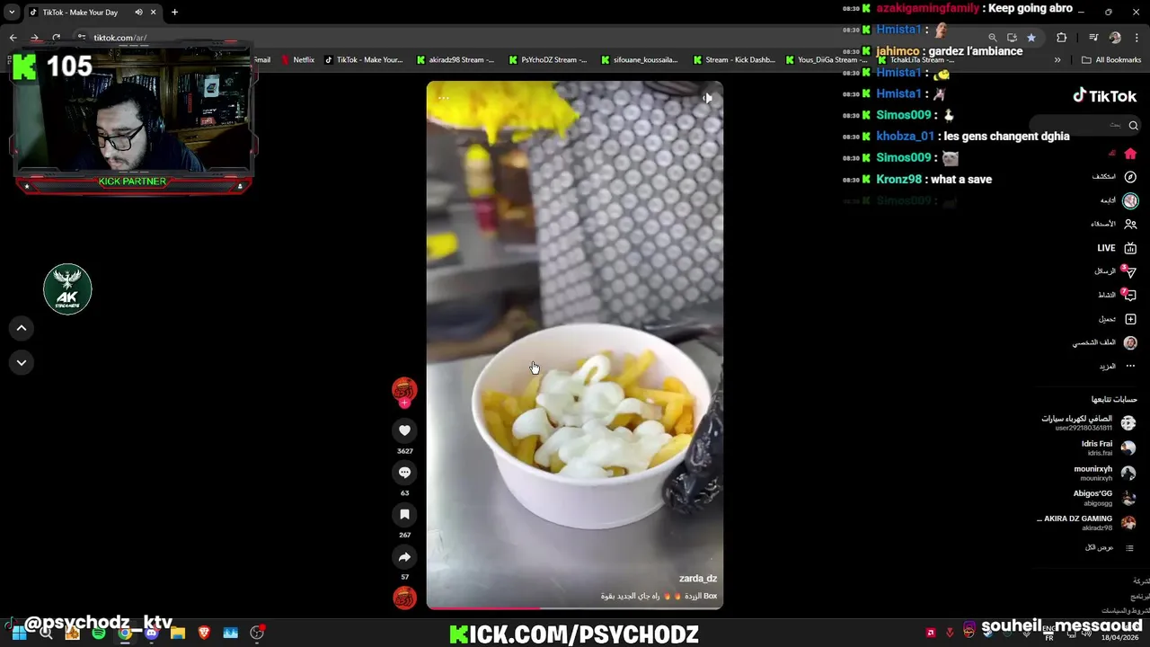Open a new browser tab with plus
Viewport: 1150px width, 647px height.
tap(174, 13)
